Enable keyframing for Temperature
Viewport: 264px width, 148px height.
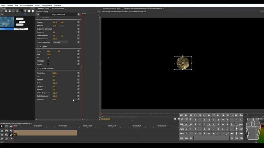point(78,73)
